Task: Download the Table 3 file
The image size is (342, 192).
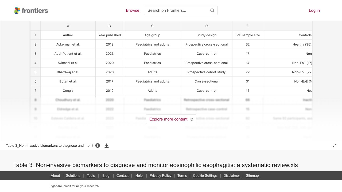Action: click(107, 146)
